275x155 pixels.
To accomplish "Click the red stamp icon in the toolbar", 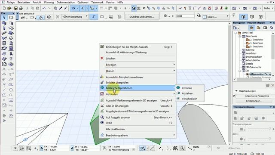I will pyautogui.click(x=221, y=8).
